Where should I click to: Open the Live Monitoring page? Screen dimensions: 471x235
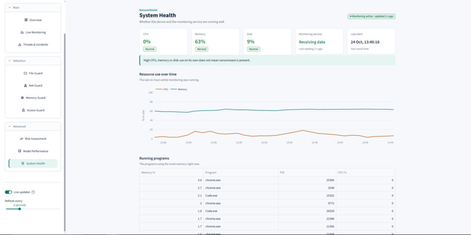coord(33,33)
